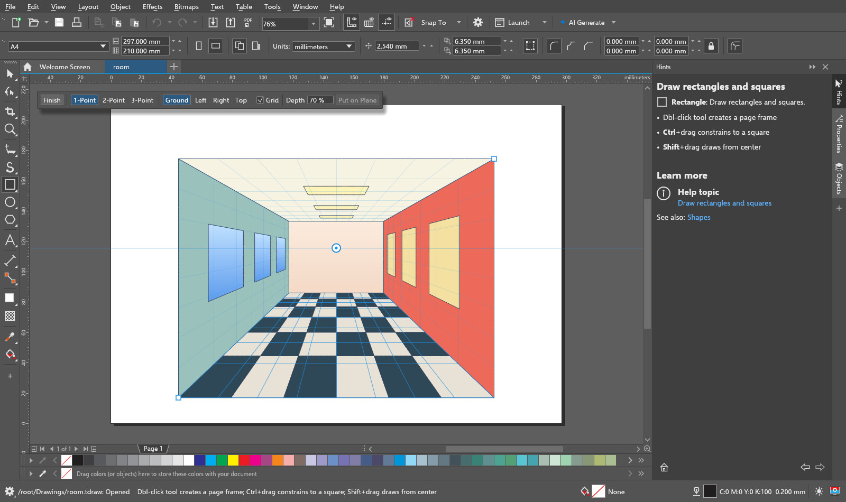Select the Transparency checkerboard tool
Screen dimensions: 846x502
click(10, 316)
